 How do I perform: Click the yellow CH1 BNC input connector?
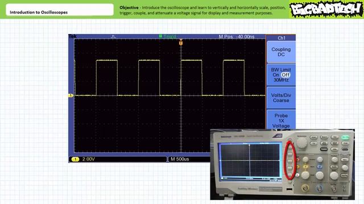click(305, 188)
